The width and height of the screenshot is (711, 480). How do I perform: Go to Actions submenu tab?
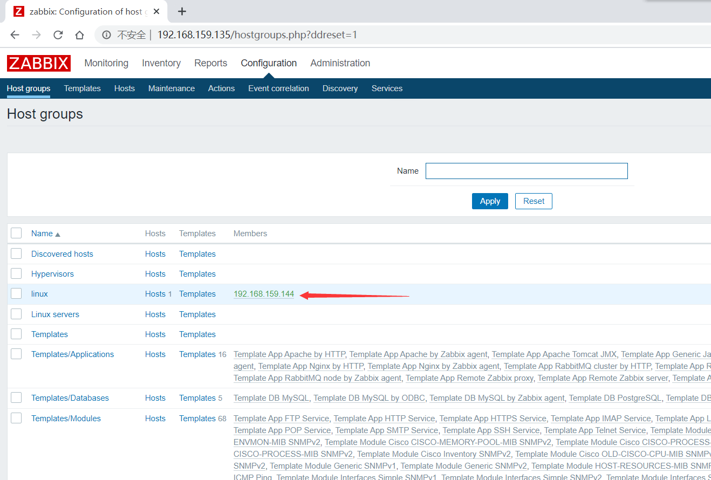pos(221,88)
